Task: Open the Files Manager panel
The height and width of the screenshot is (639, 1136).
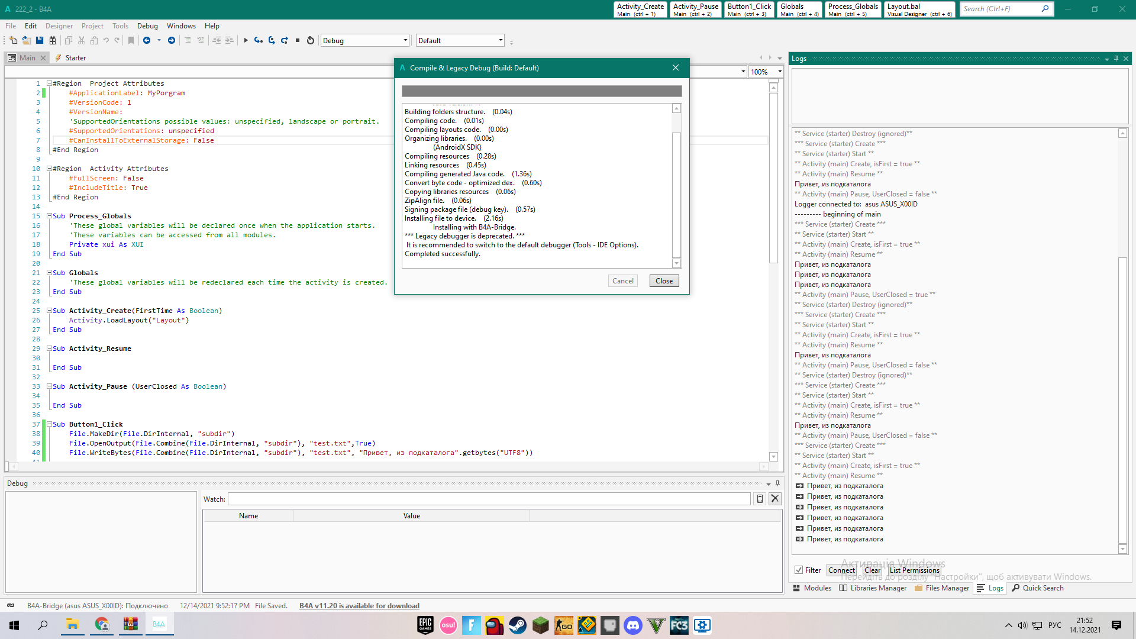Action: (x=942, y=588)
